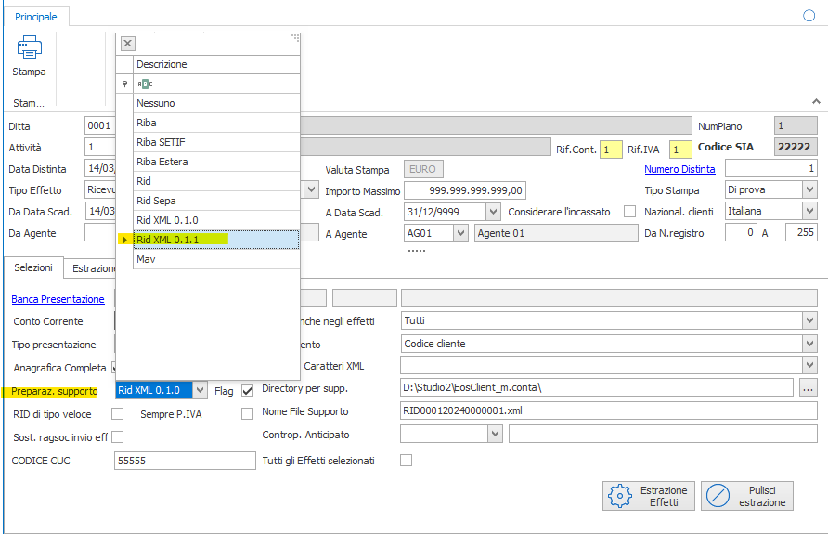Click the Importo Massimo field
Image resolution: width=828 pixels, height=534 pixels.
[x=465, y=190]
